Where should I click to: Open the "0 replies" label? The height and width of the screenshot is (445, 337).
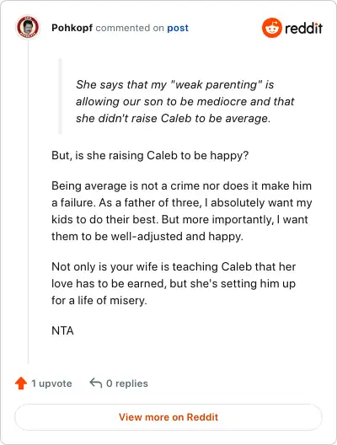[x=127, y=383]
